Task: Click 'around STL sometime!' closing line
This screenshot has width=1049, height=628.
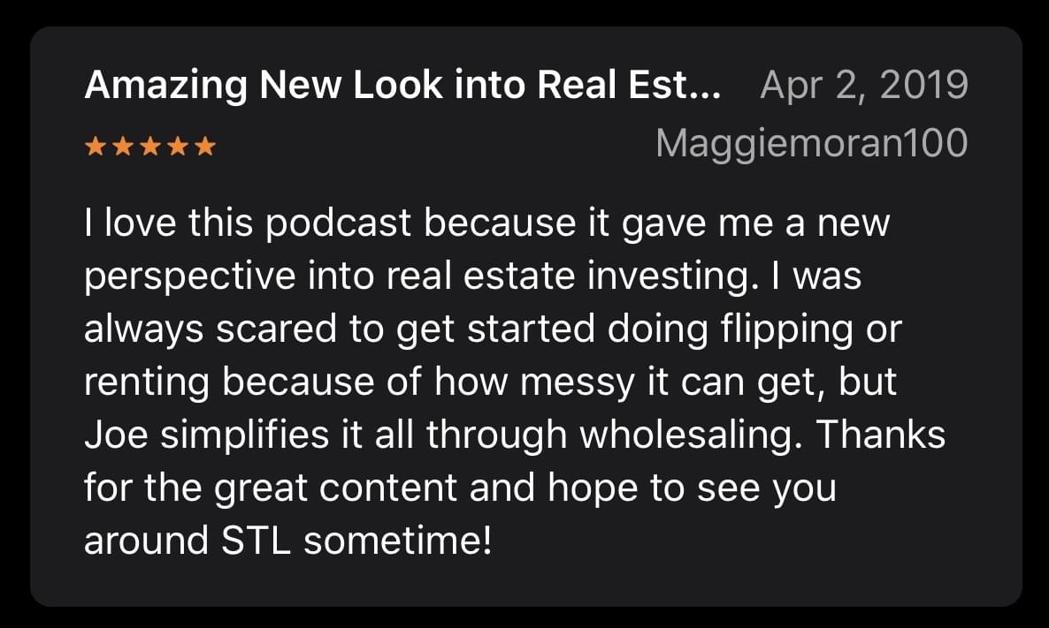Action: [x=287, y=541]
